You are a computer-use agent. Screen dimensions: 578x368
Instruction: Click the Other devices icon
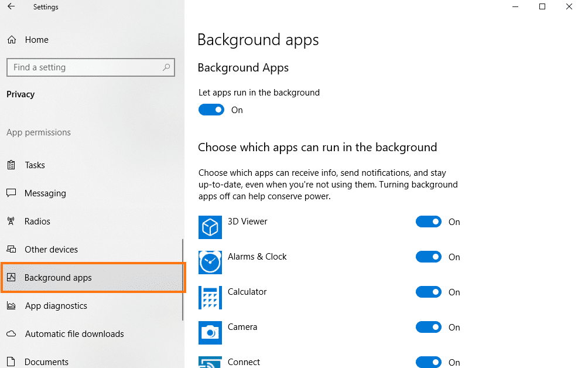point(12,249)
